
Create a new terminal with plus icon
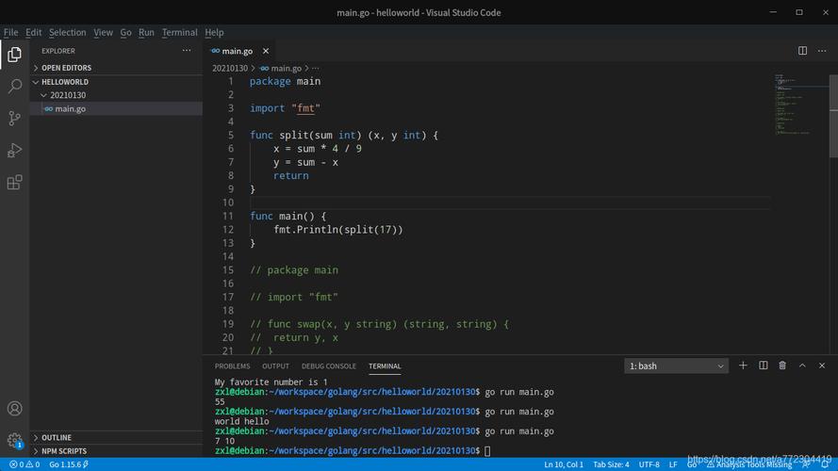(743, 365)
